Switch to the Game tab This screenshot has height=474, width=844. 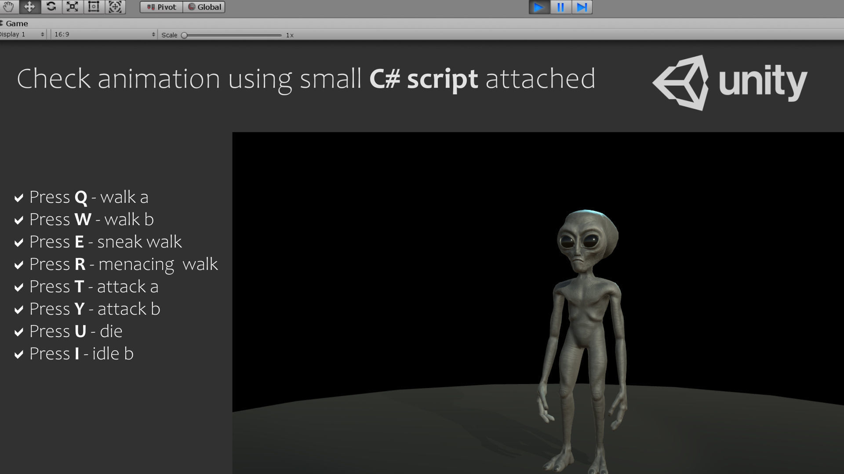[16, 24]
